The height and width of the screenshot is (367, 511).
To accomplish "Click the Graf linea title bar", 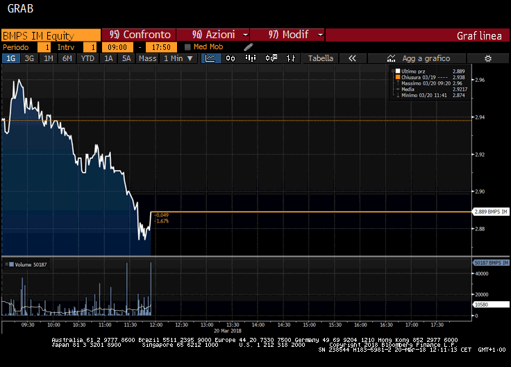I will coord(417,35).
